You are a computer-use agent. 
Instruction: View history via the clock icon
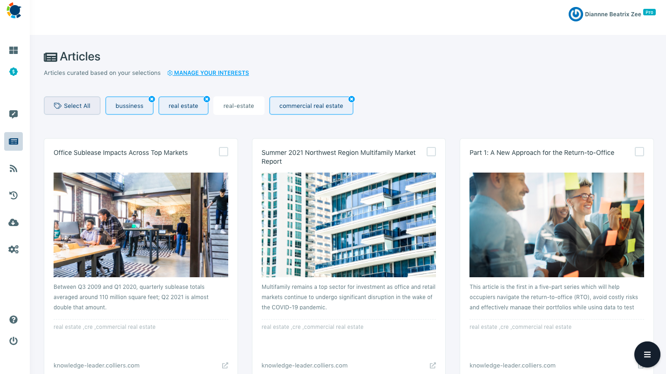[14, 195]
